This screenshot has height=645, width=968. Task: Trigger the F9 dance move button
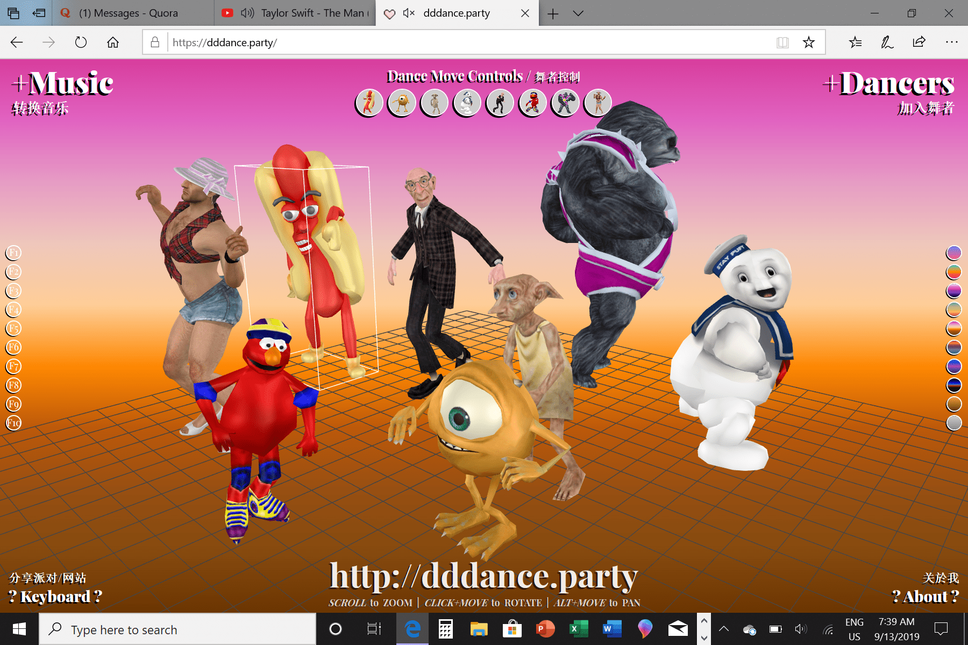coord(13,404)
